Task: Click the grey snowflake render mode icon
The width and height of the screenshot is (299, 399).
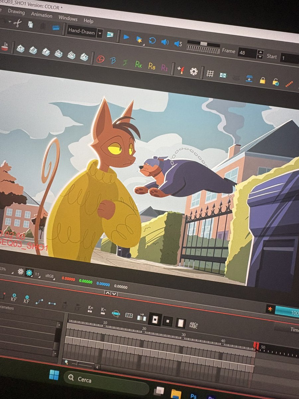Action: [x=21, y=271]
